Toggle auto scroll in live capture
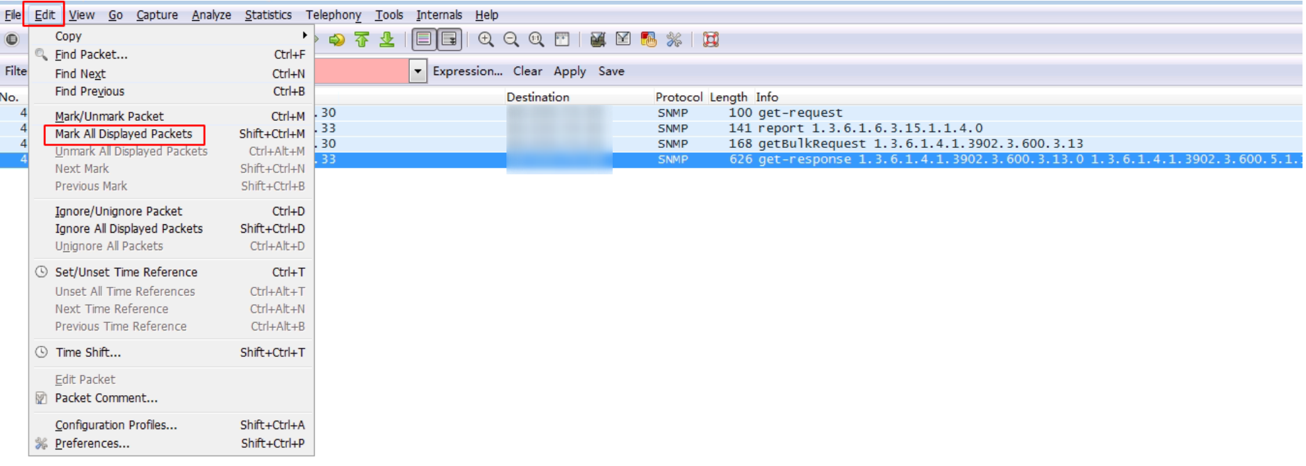The height and width of the screenshot is (466, 1306). coord(449,40)
